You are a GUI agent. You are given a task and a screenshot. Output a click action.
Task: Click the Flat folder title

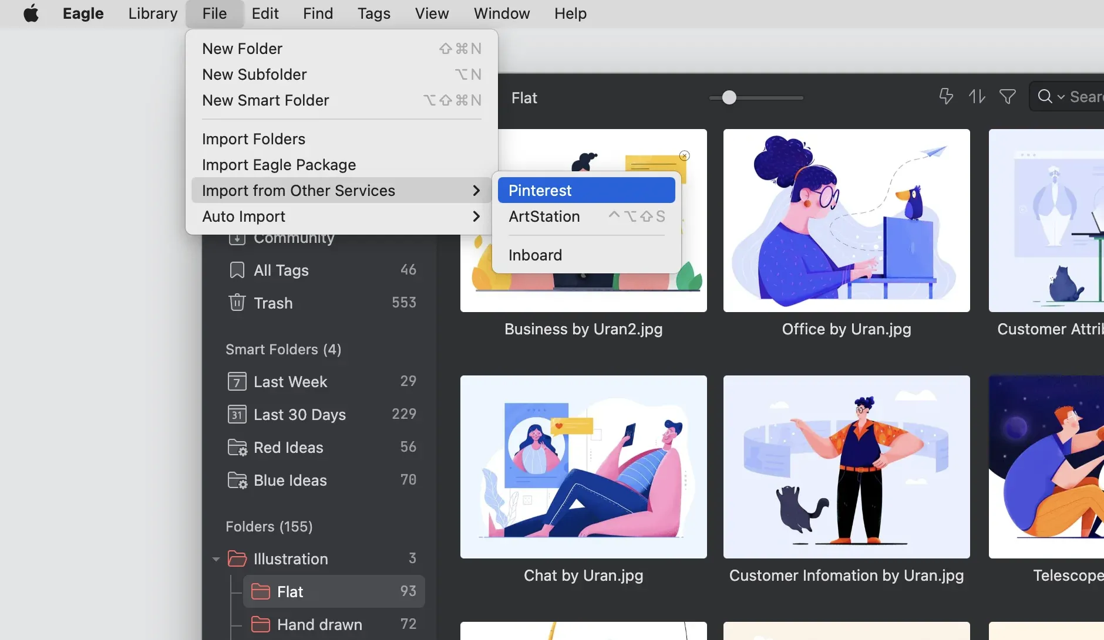tap(524, 98)
